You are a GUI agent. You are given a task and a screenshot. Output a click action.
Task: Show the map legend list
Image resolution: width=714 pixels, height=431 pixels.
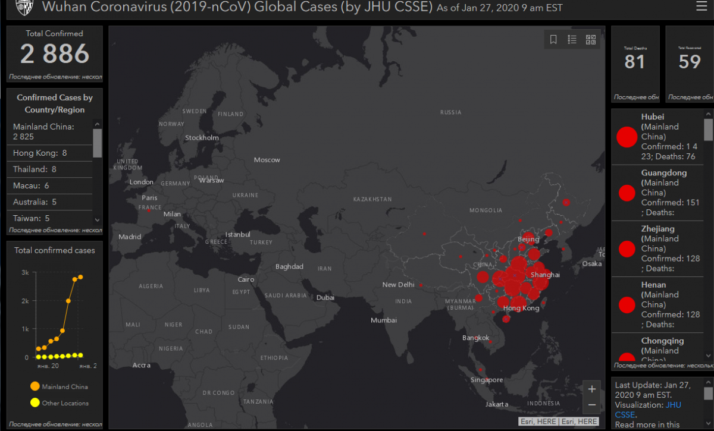(x=572, y=39)
